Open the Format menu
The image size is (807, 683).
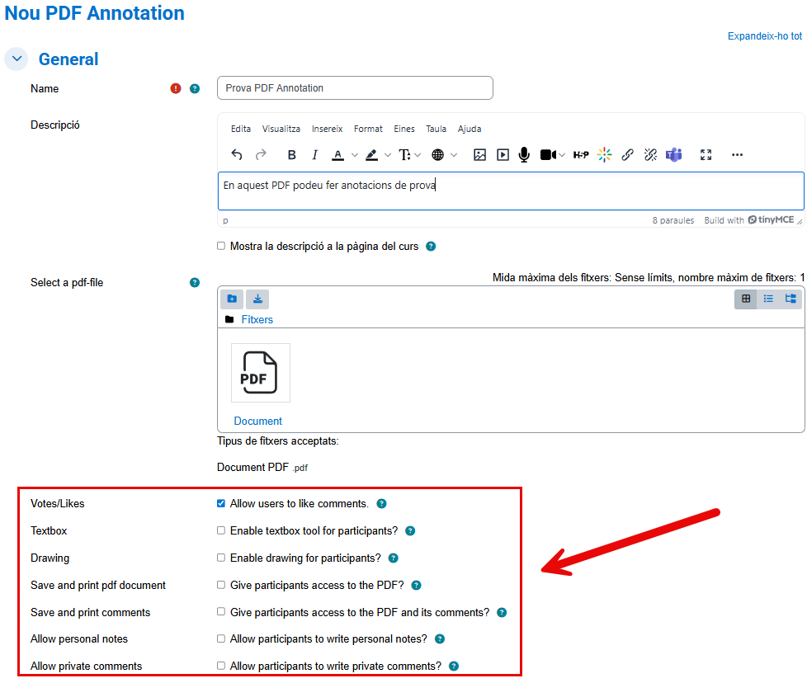tap(368, 129)
